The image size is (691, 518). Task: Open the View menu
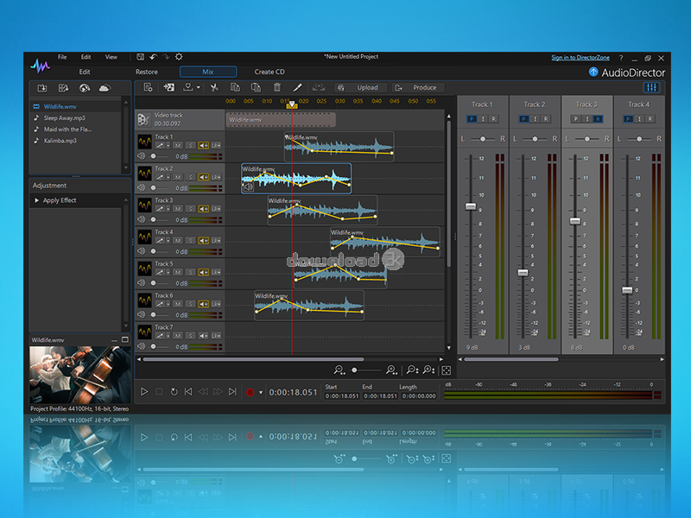[111, 57]
